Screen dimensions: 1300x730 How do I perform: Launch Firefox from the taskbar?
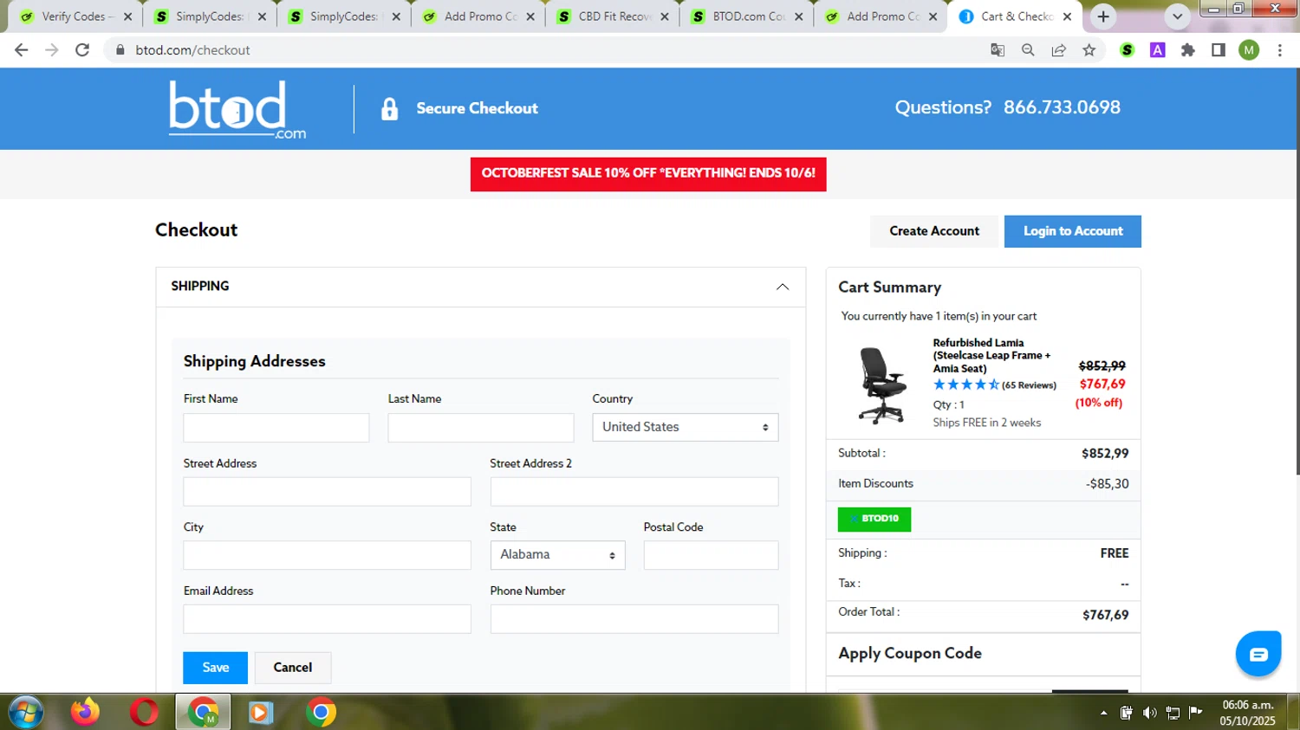85,712
